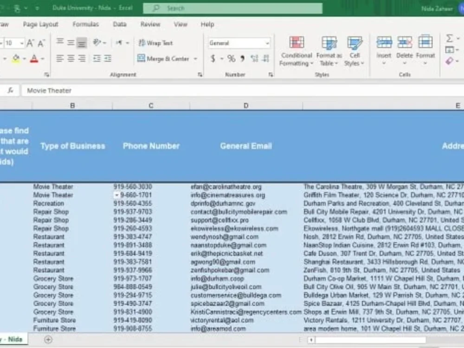Click the Fill icon in Editing

point(450,50)
